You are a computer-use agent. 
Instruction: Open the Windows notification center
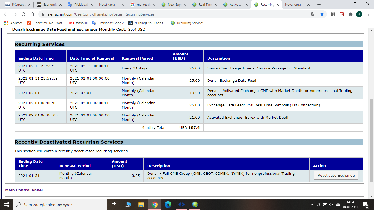(x=366, y=205)
